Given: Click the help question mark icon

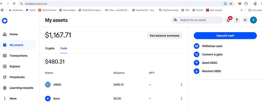Looking at the screenshot, I should coord(237,20).
